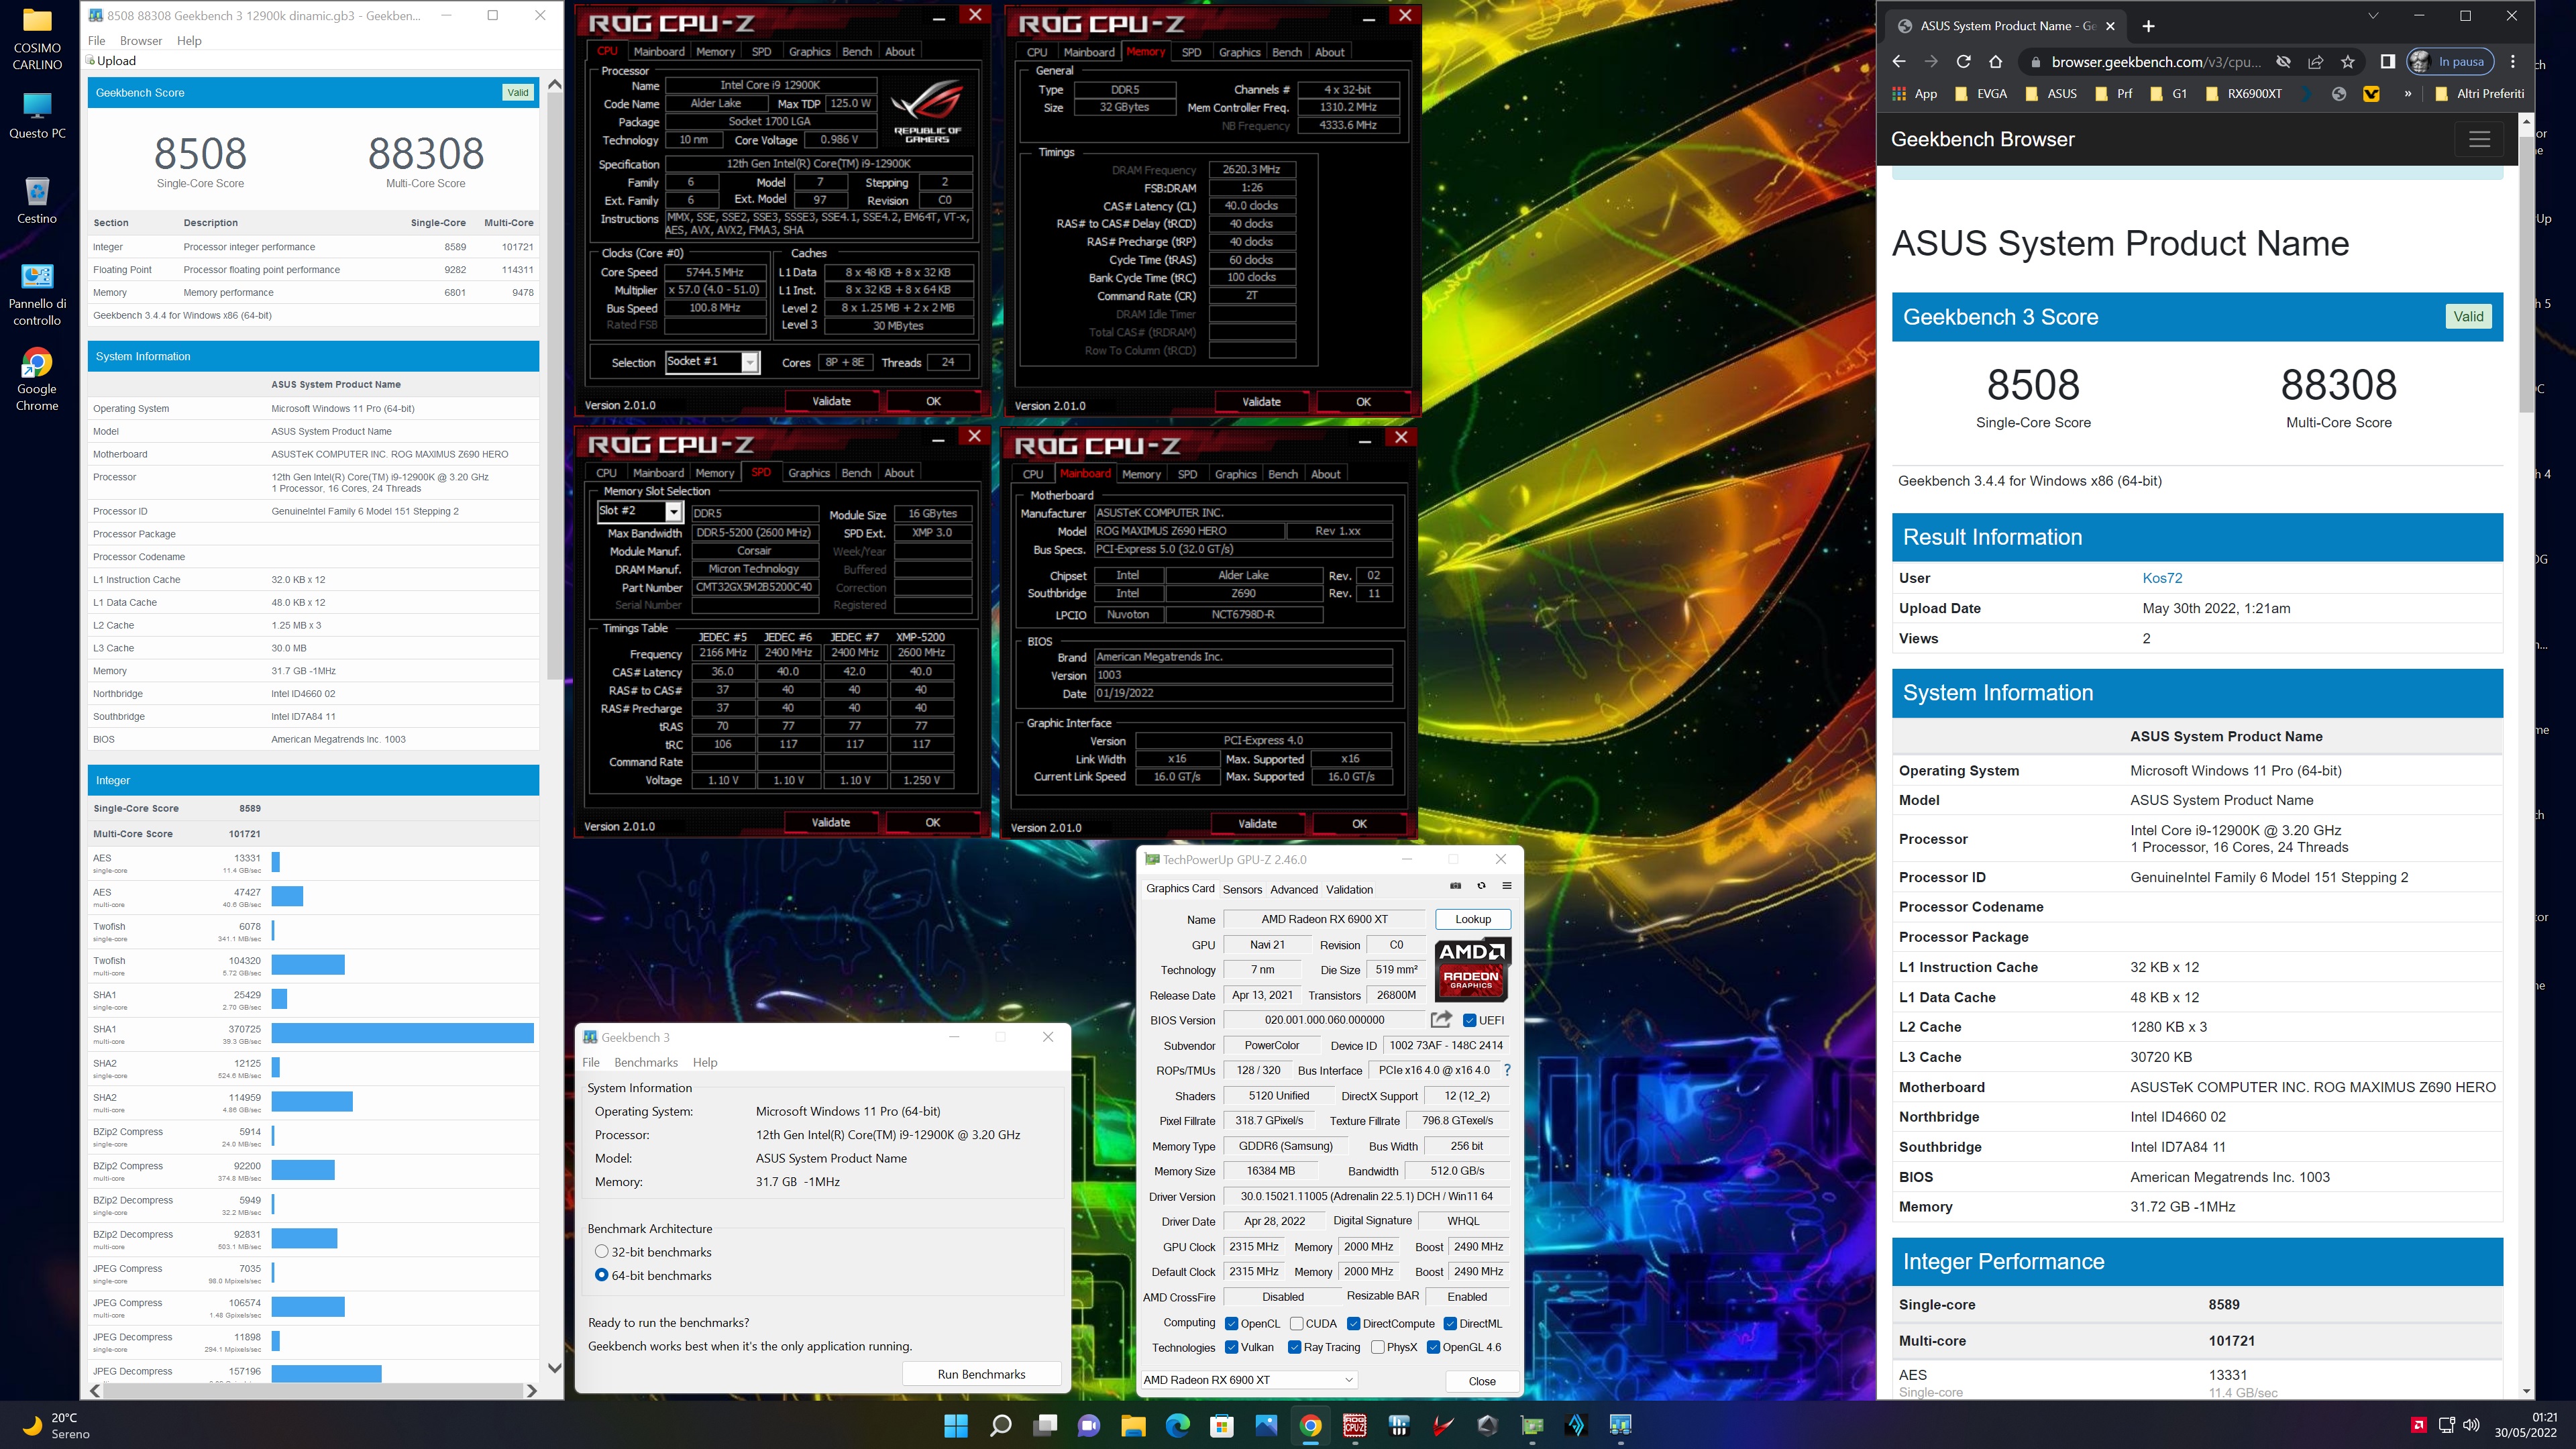Open Chrome three-dot menu
2576x1449 pixels.
[2512, 62]
